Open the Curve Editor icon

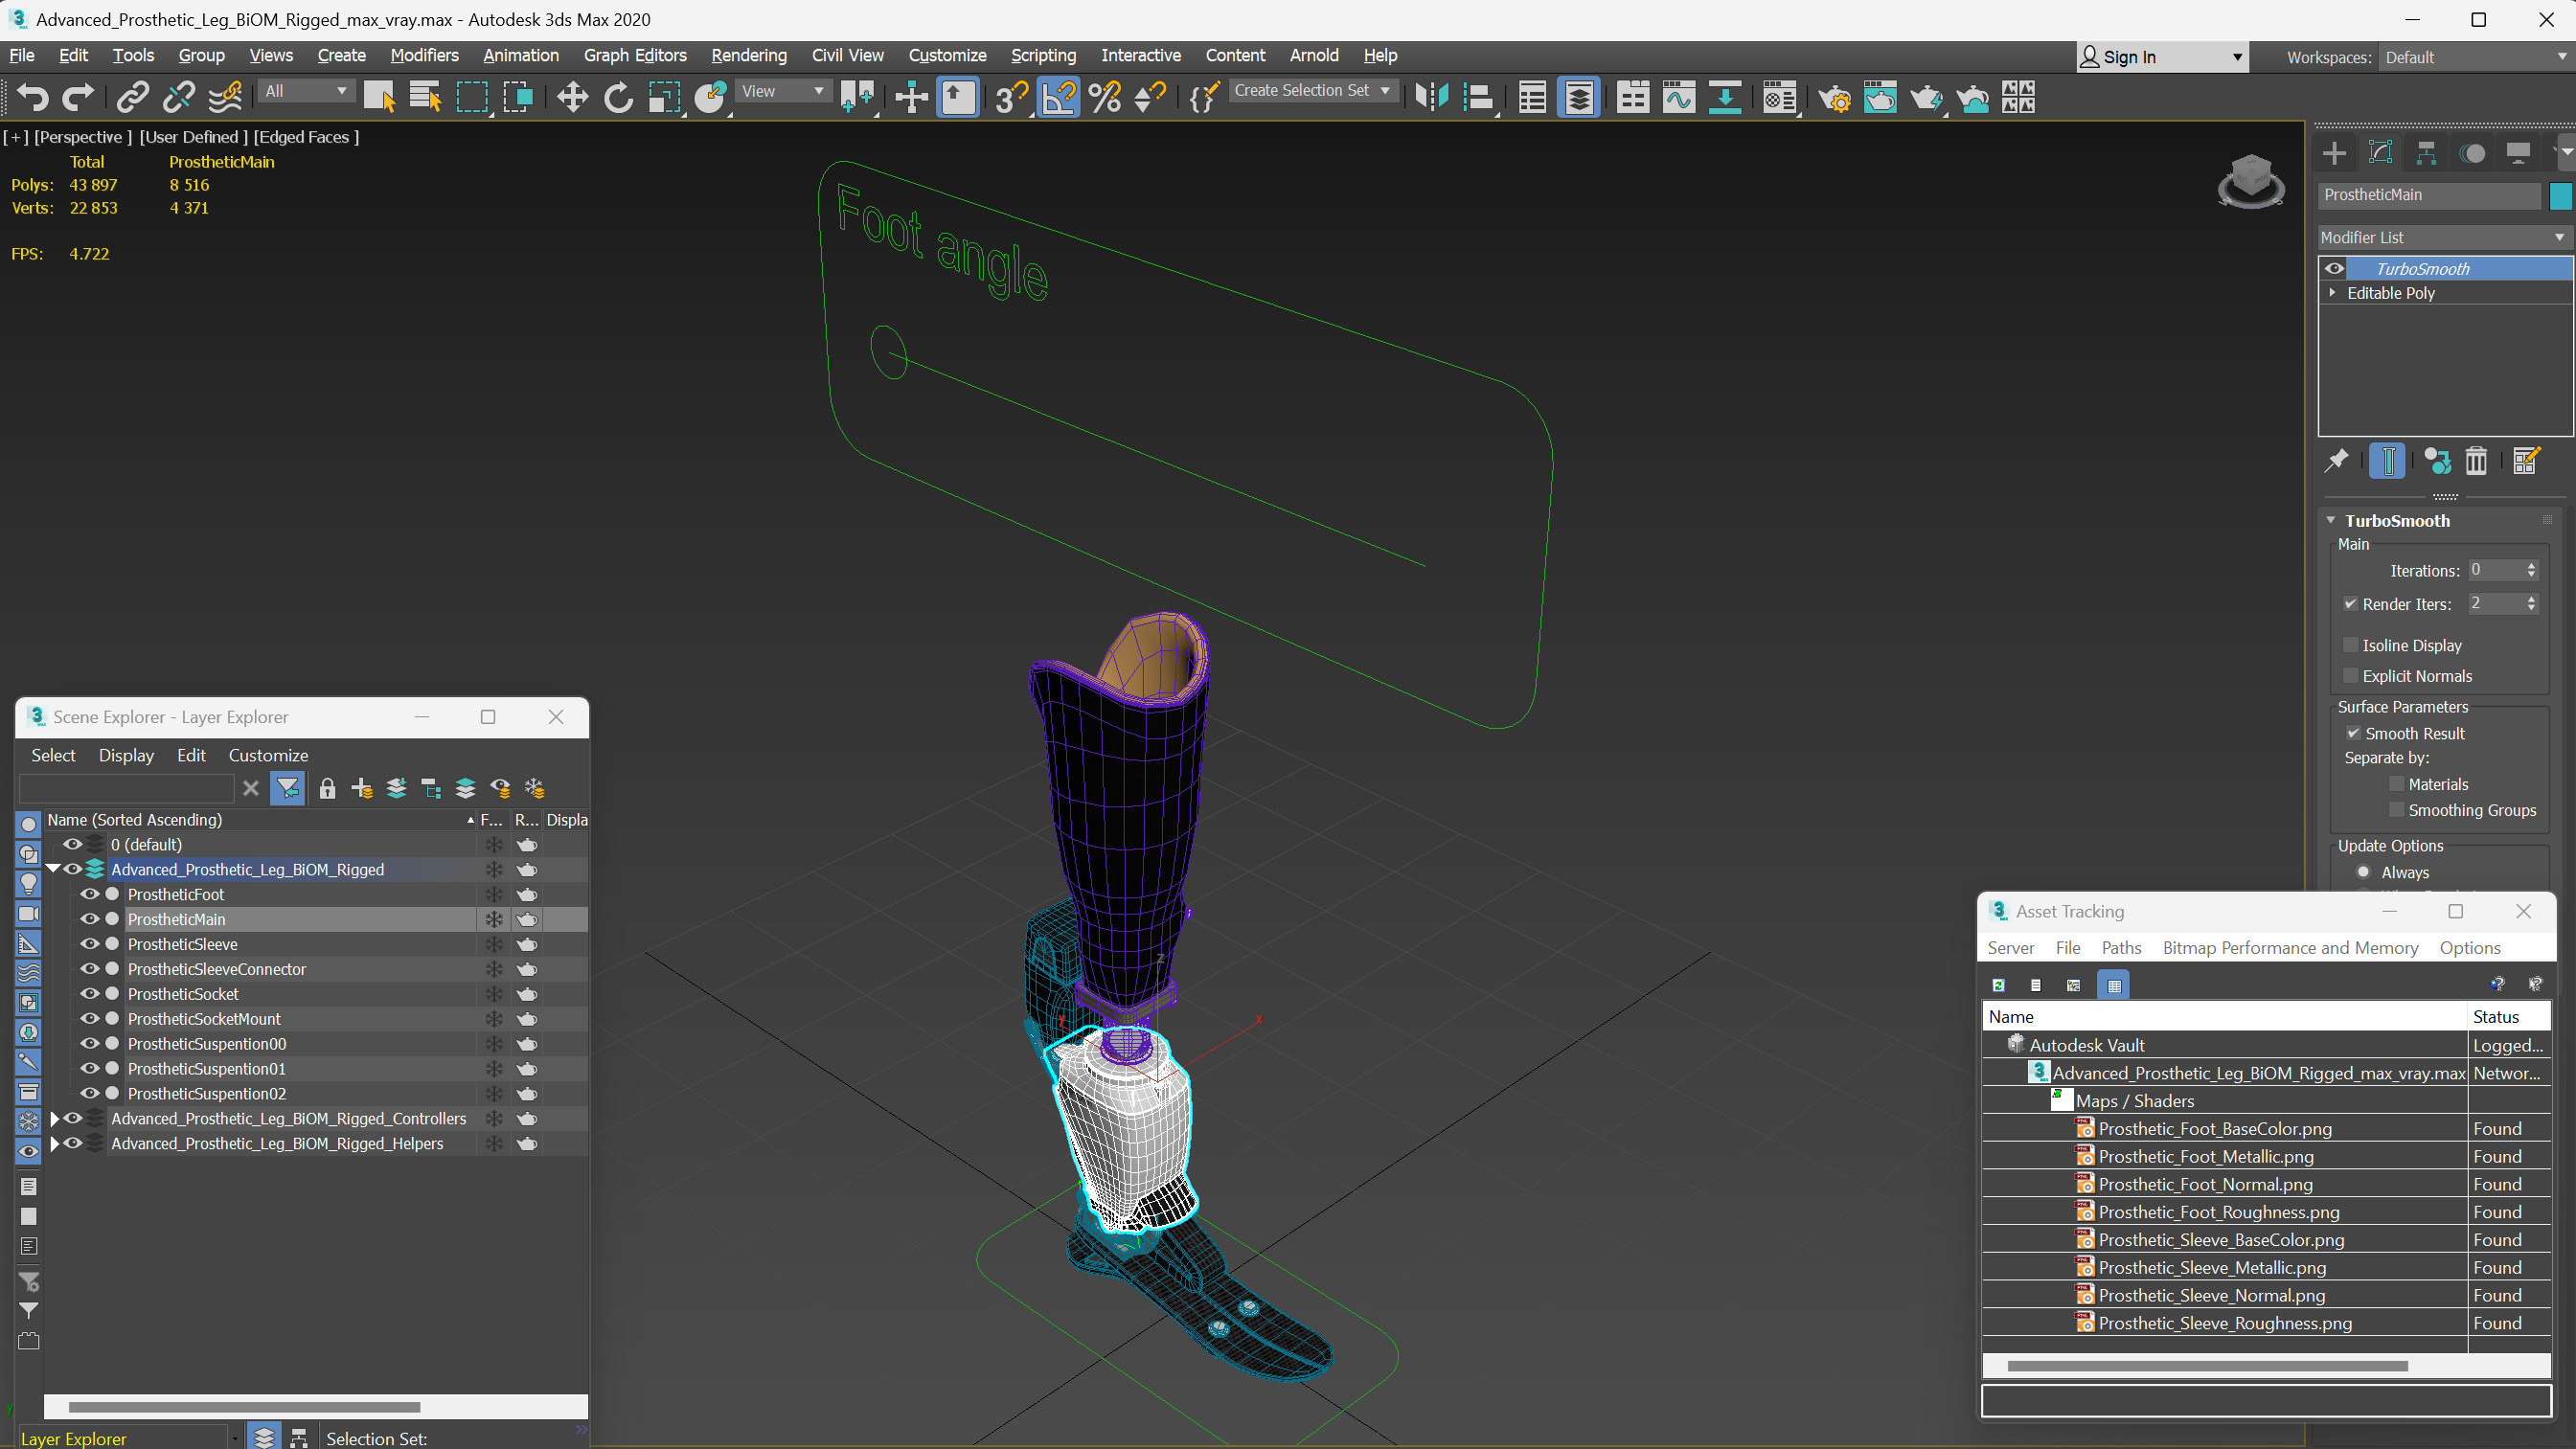[x=1679, y=97]
